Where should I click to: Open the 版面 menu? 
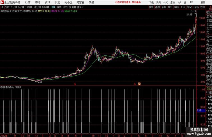pyautogui.click(x=159, y=2)
